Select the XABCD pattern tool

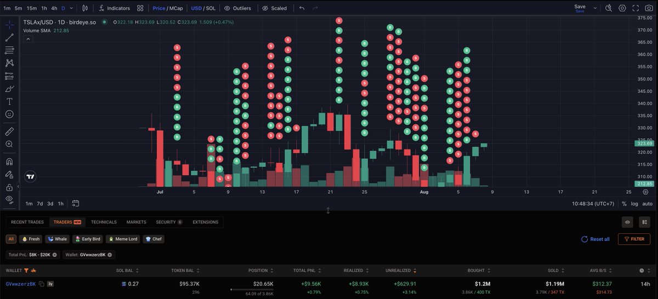[9, 63]
